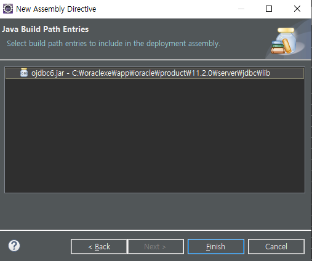The width and height of the screenshot is (312, 261).
Task: Select the ojdbc6.jar build path entry
Action: tap(154, 73)
